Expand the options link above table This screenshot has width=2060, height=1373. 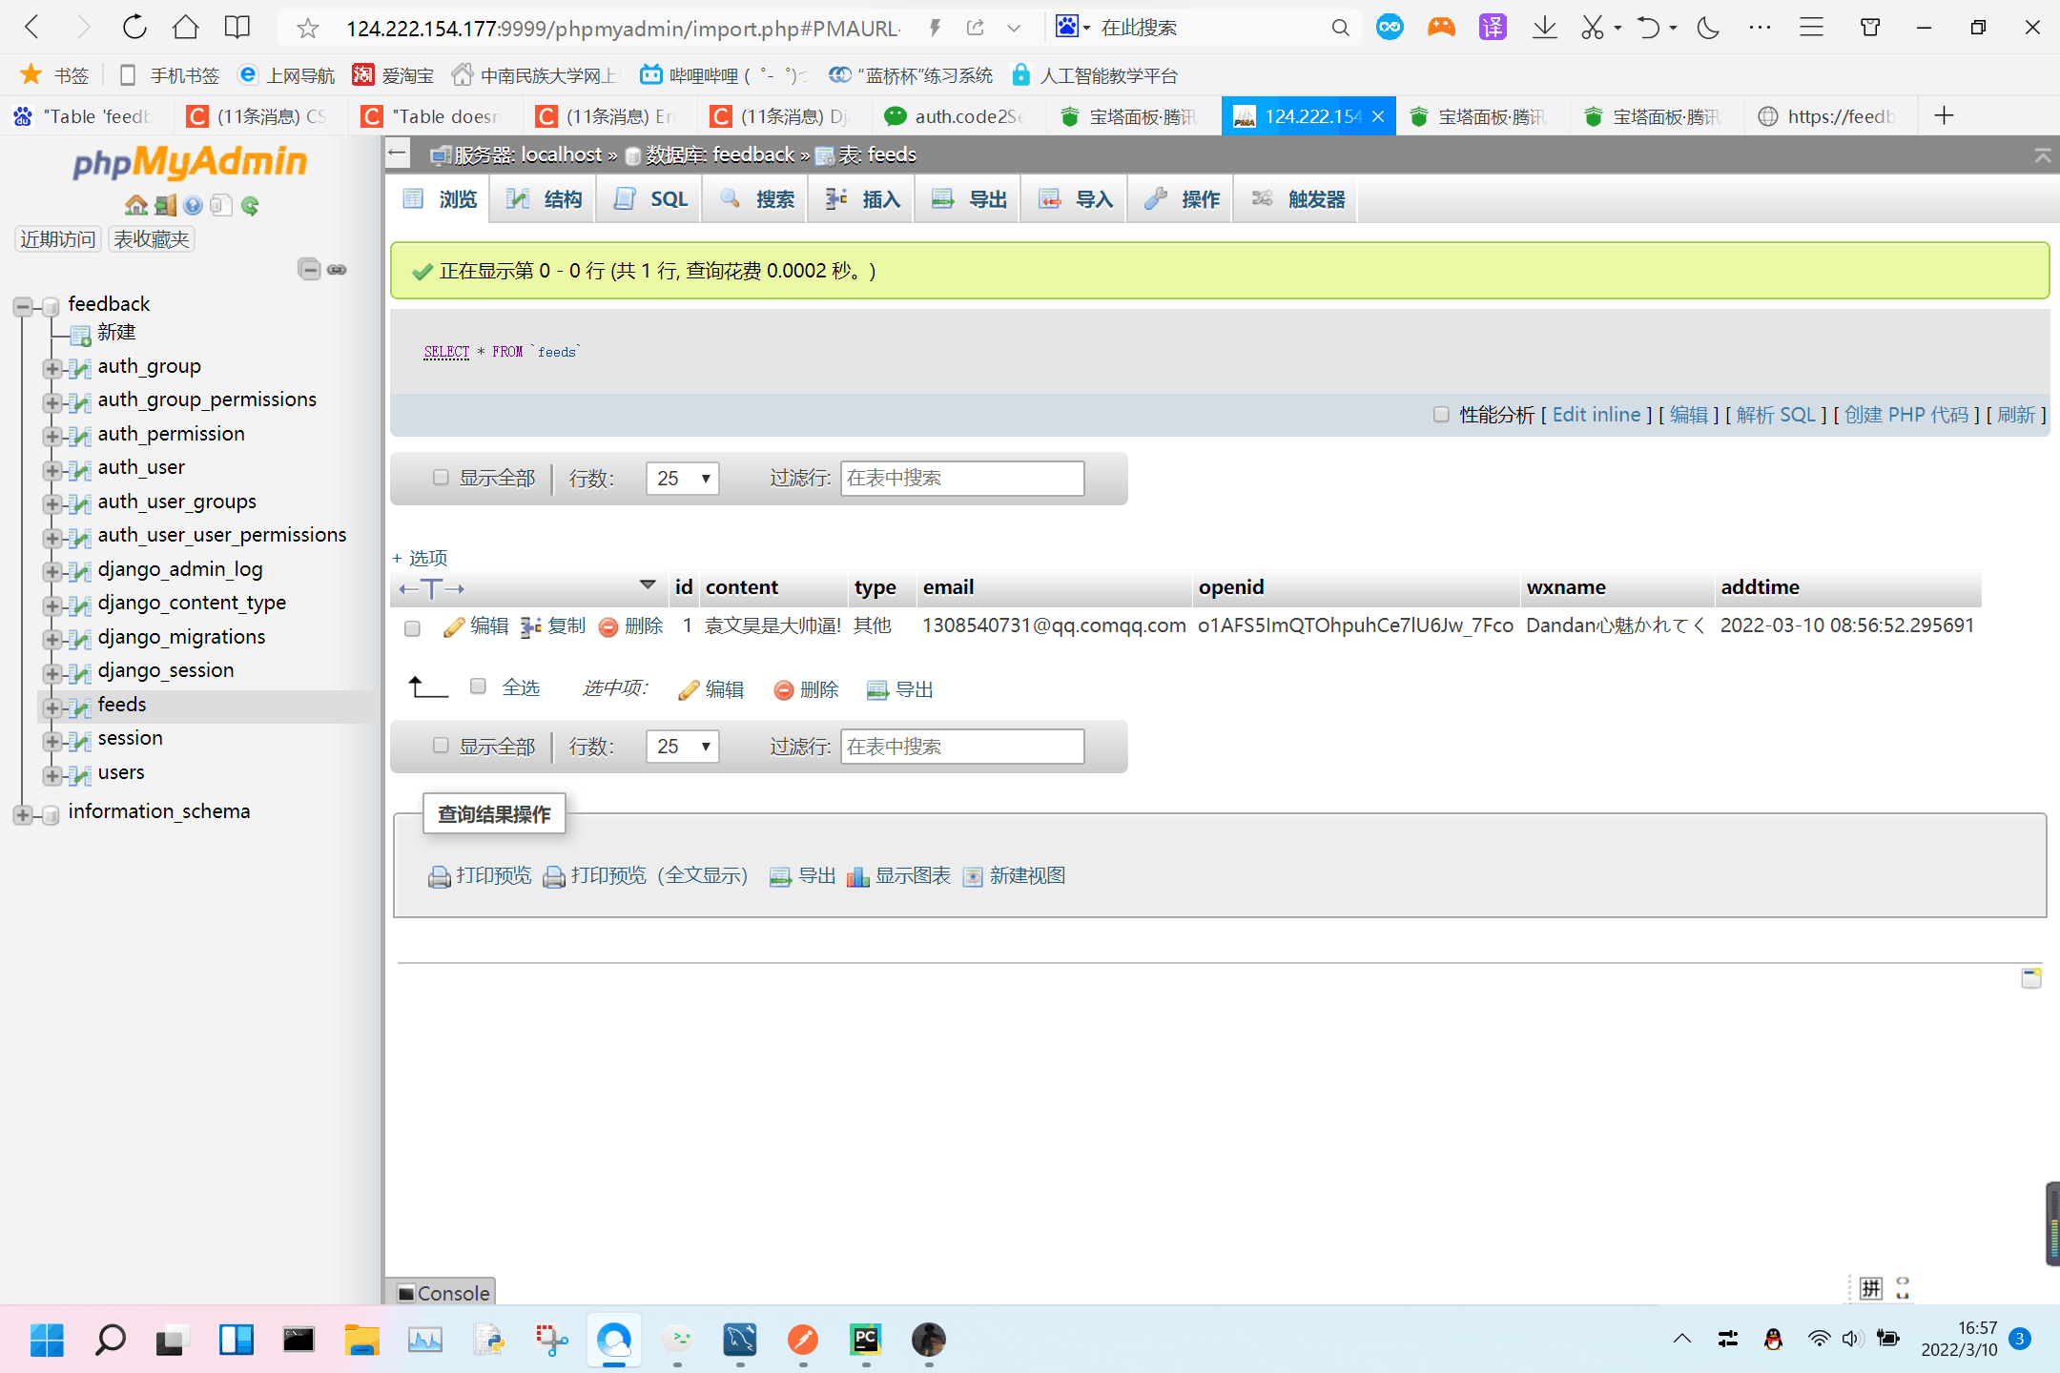pos(420,558)
